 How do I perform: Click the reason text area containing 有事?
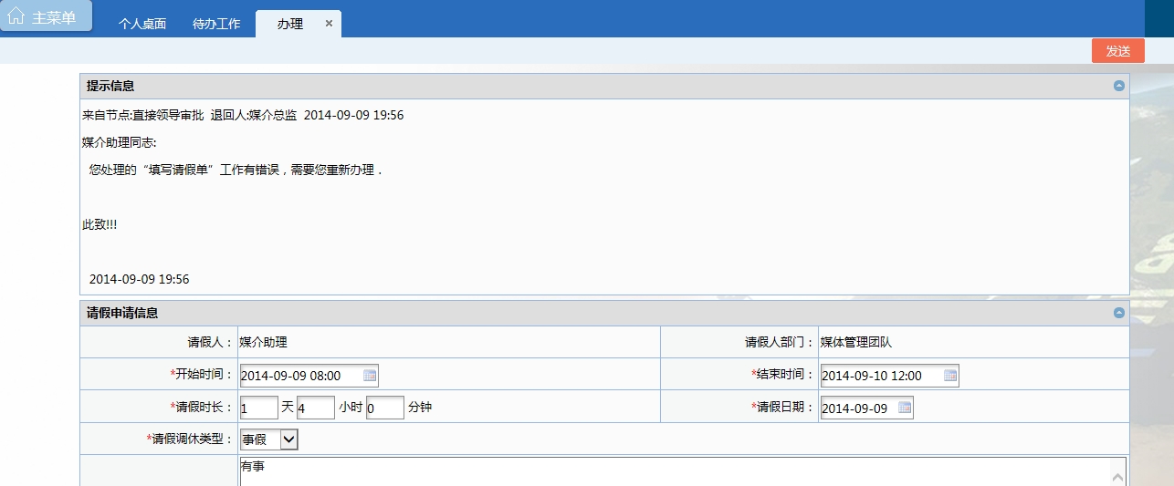click(x=682, y=471)
